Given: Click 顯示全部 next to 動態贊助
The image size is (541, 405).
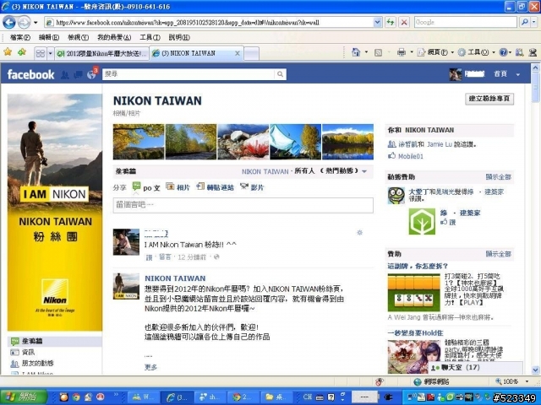Looking at the screenshot, I should 498,177.
